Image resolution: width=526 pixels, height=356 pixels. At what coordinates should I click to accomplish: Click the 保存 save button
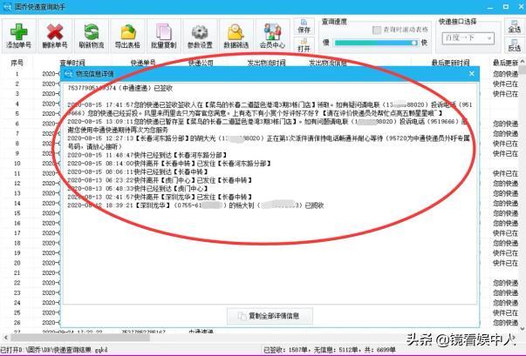tap(304, 26)
